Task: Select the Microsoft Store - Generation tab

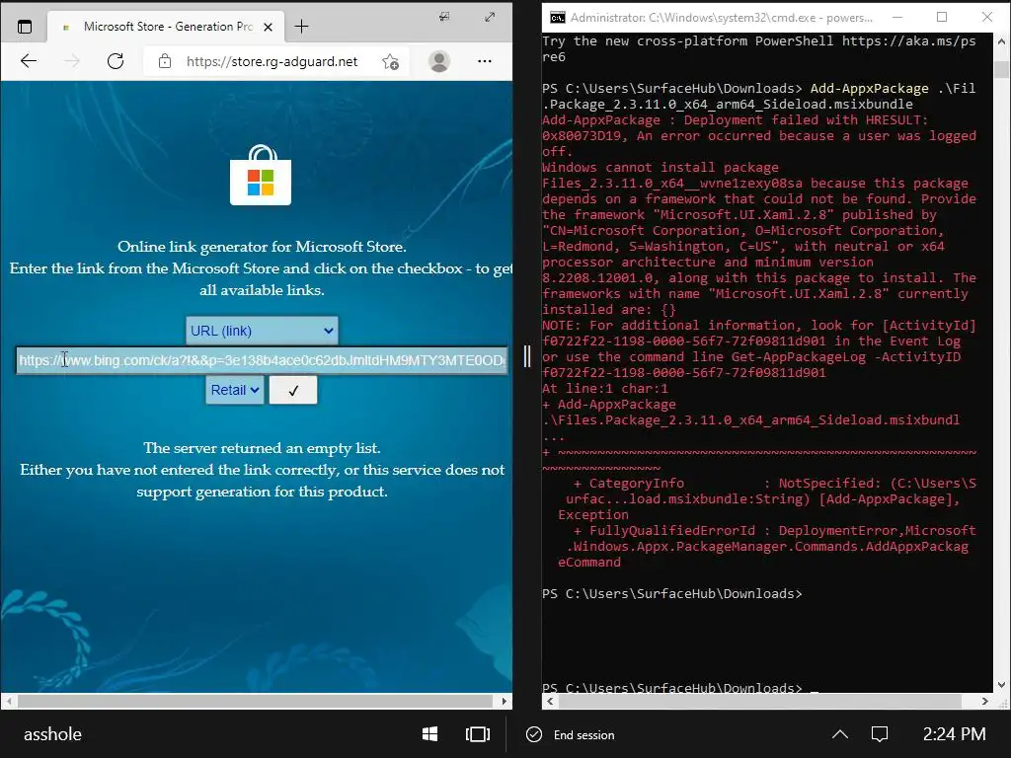Action: [x=168, y=27]
